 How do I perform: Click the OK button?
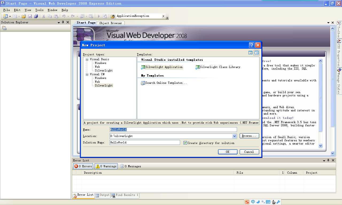[228, 152]
